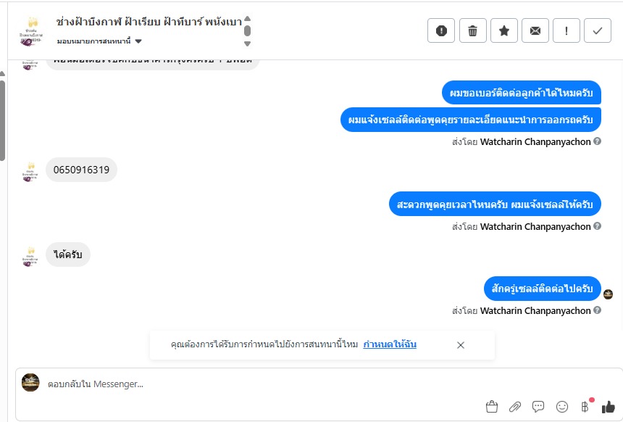Screen dimensions: 623x422
Task: Send a thumbs up like
Action: pyautogui.click(x=608, y=407)
